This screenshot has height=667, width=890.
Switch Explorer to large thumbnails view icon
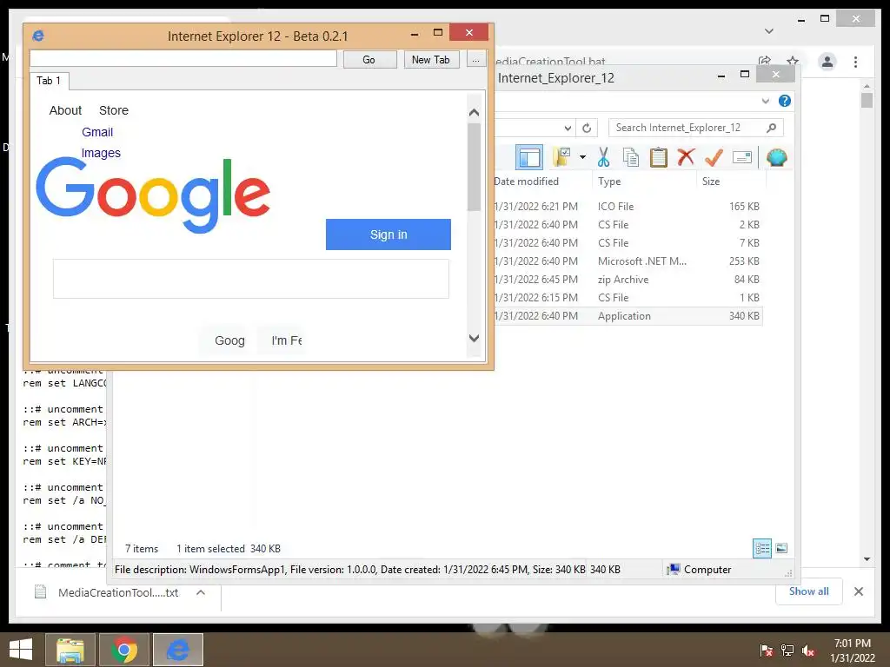(781, 548)
